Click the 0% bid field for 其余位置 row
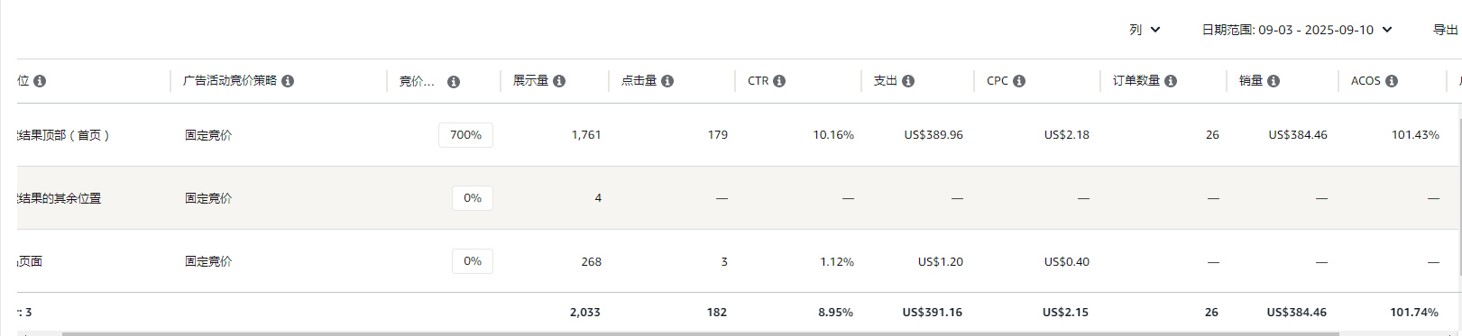The image size is (1462, 336). (473, 198)
